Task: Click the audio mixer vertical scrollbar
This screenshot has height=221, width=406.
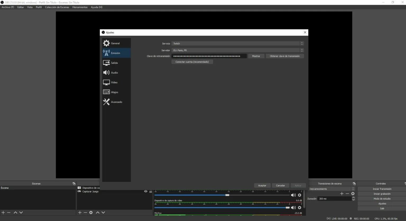Action: (x=304, y=200)
